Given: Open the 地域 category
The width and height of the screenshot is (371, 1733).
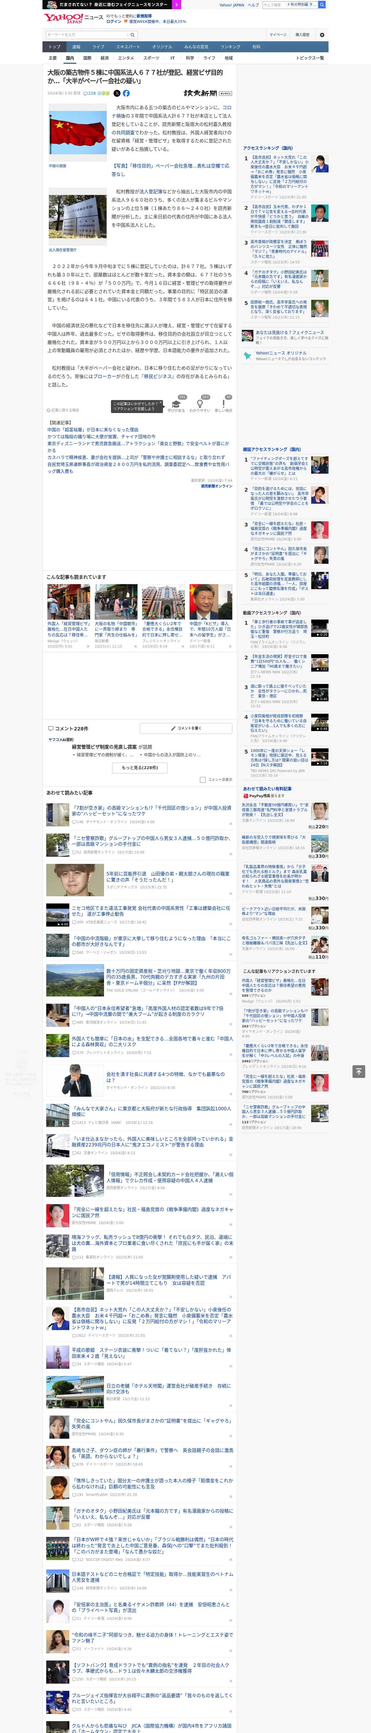Looking at the screenshot, I should (228, 58).
